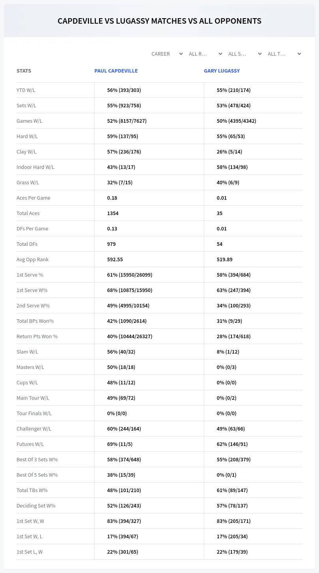
Task: Click the YTD W/L row label
Action: pyautogui.click(x=26, y=90)
